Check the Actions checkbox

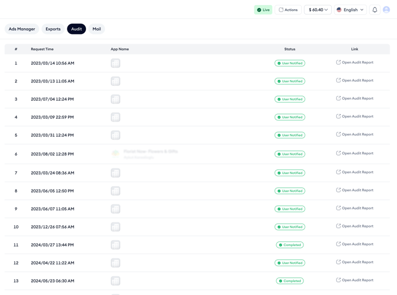pos(281,10)
